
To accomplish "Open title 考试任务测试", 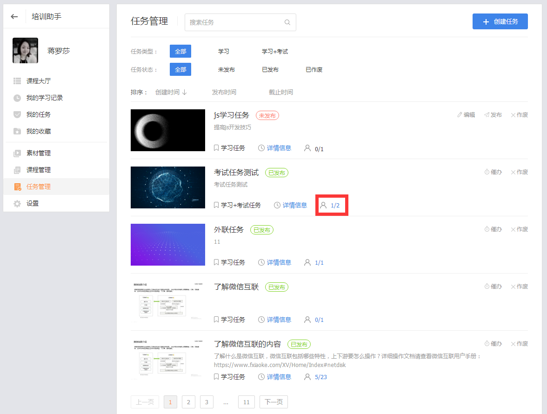I will coord(236,172).
